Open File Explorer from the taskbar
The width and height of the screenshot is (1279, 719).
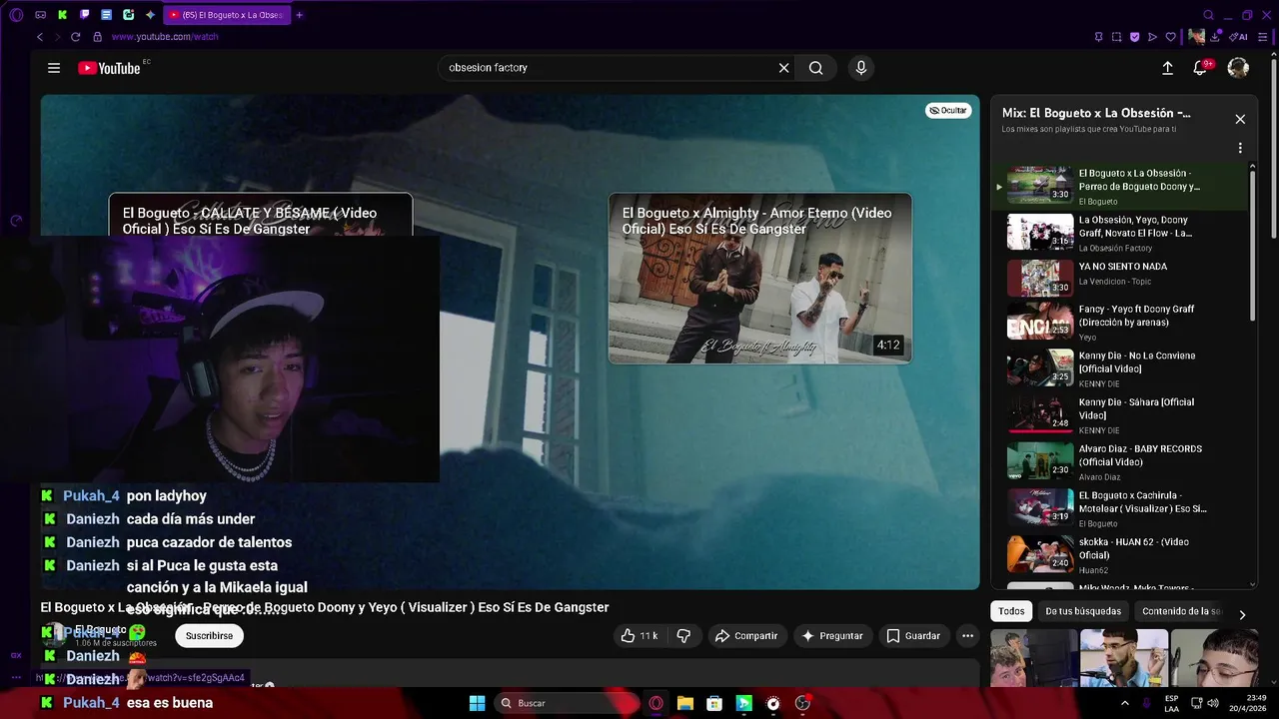(684, 703)
